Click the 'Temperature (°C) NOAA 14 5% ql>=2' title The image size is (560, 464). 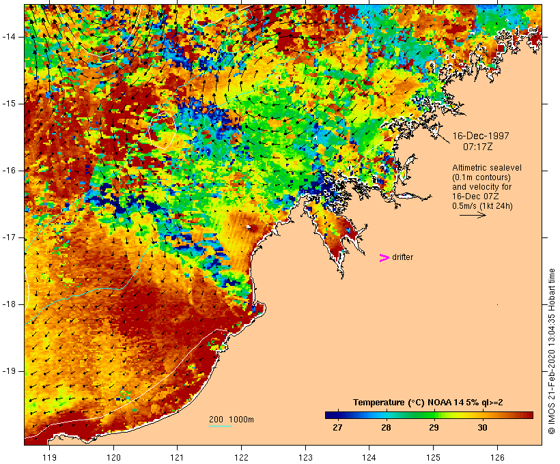tap(428, 403)
